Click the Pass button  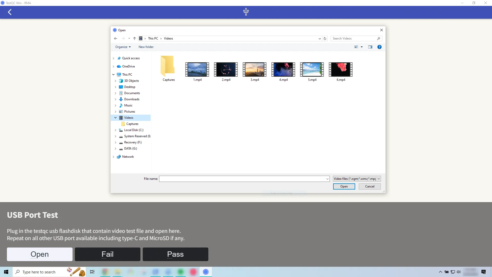175,254
